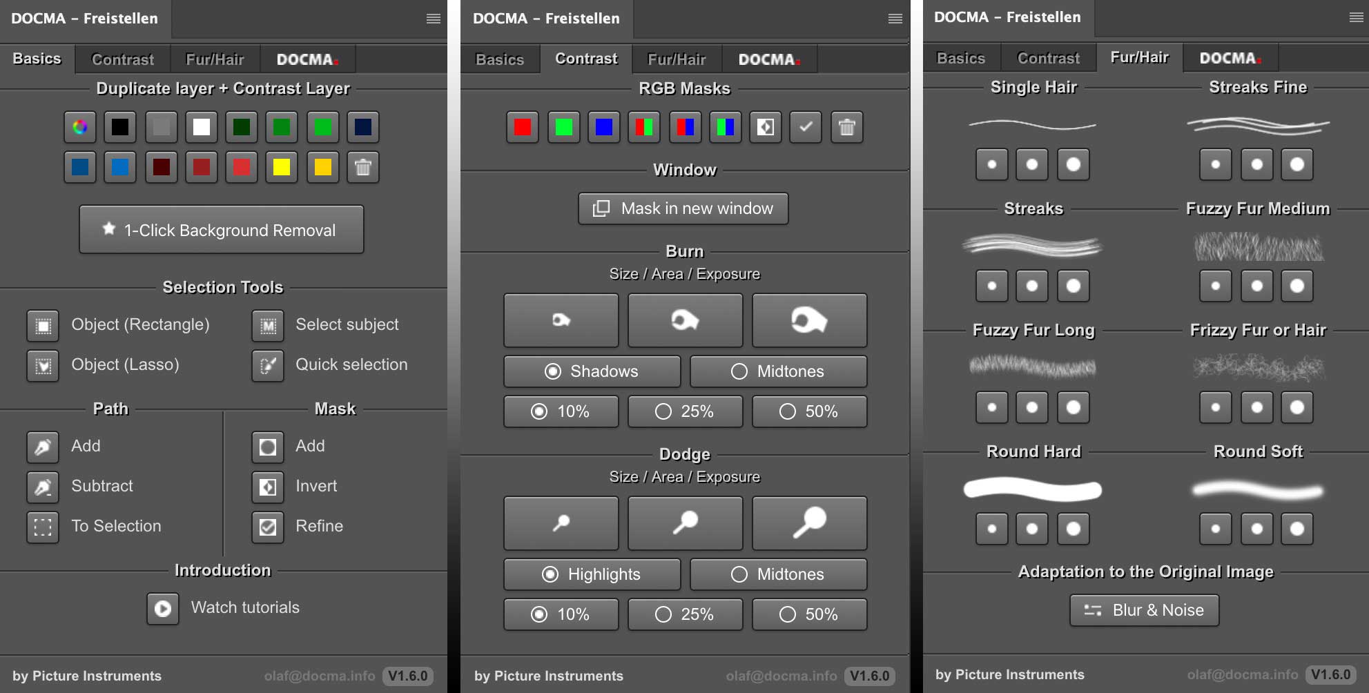
Task: Delete contrast layer using trash icon in Basics panel
Action: coord(363,167)
